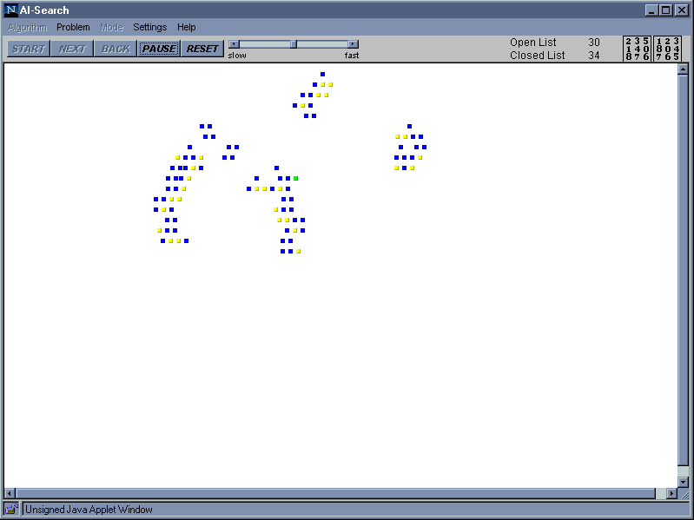694x520 pixels.
Task: Click the speed slider thumb
Action: click(x=294, y=44)
